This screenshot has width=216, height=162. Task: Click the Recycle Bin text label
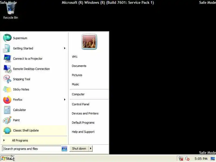11,18
